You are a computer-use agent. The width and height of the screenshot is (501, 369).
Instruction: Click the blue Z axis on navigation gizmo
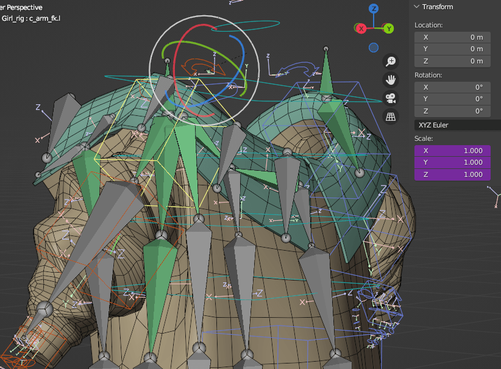click(x=374, y=9)
